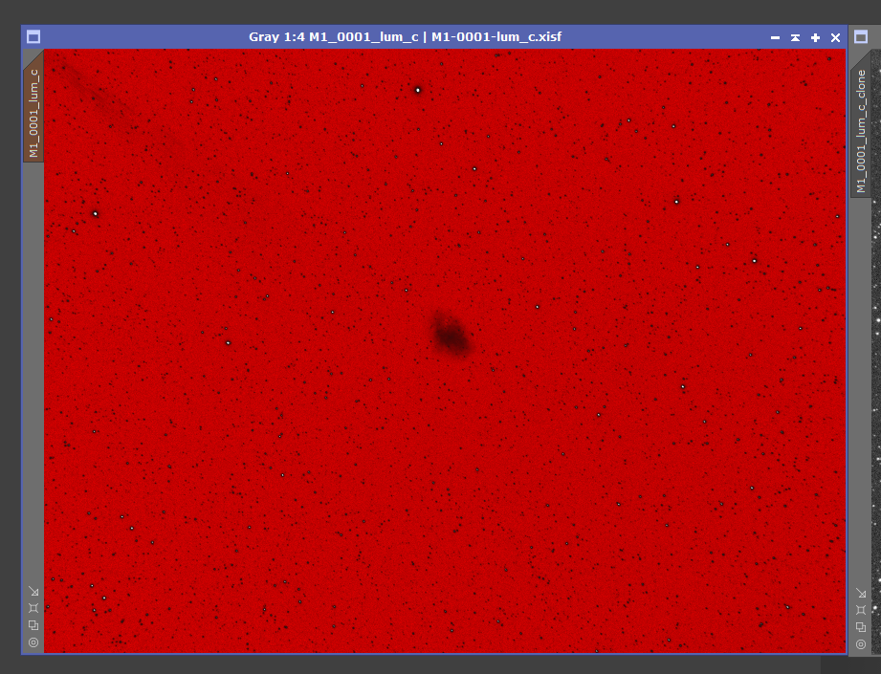Click the concentric-circles icon in clone window
881x674 pixels.
click(861, 644)
